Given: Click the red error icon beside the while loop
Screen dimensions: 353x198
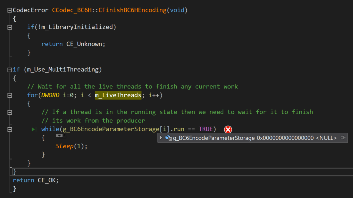Looking at the screenshot, I should click(x=227, y=129).
